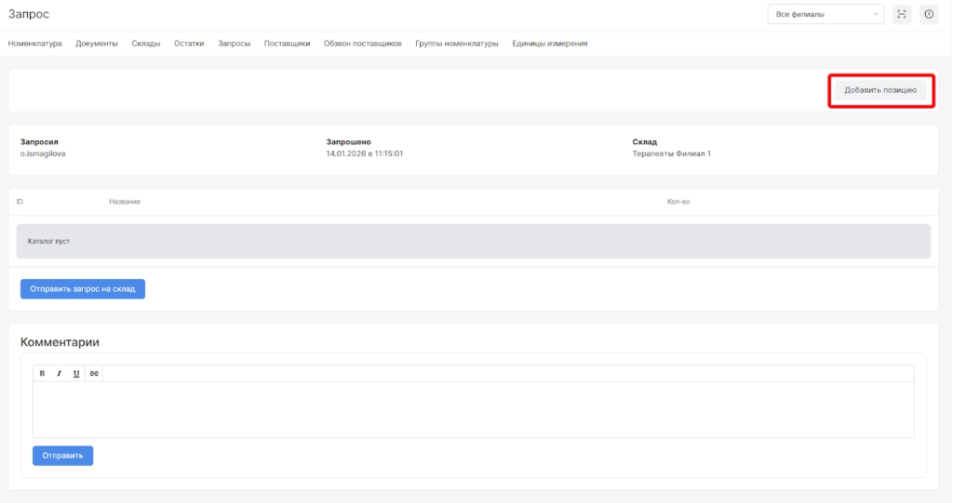The height and width of the screenshot is (503, 953).
Task: Toggle underline formatting in comment editor
Action: pos(76,373)
